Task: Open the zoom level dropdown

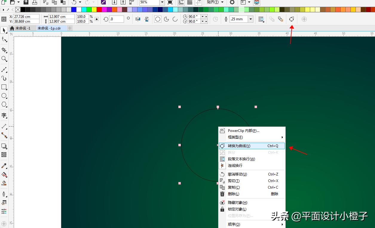Action: click(x=161, y=3)
